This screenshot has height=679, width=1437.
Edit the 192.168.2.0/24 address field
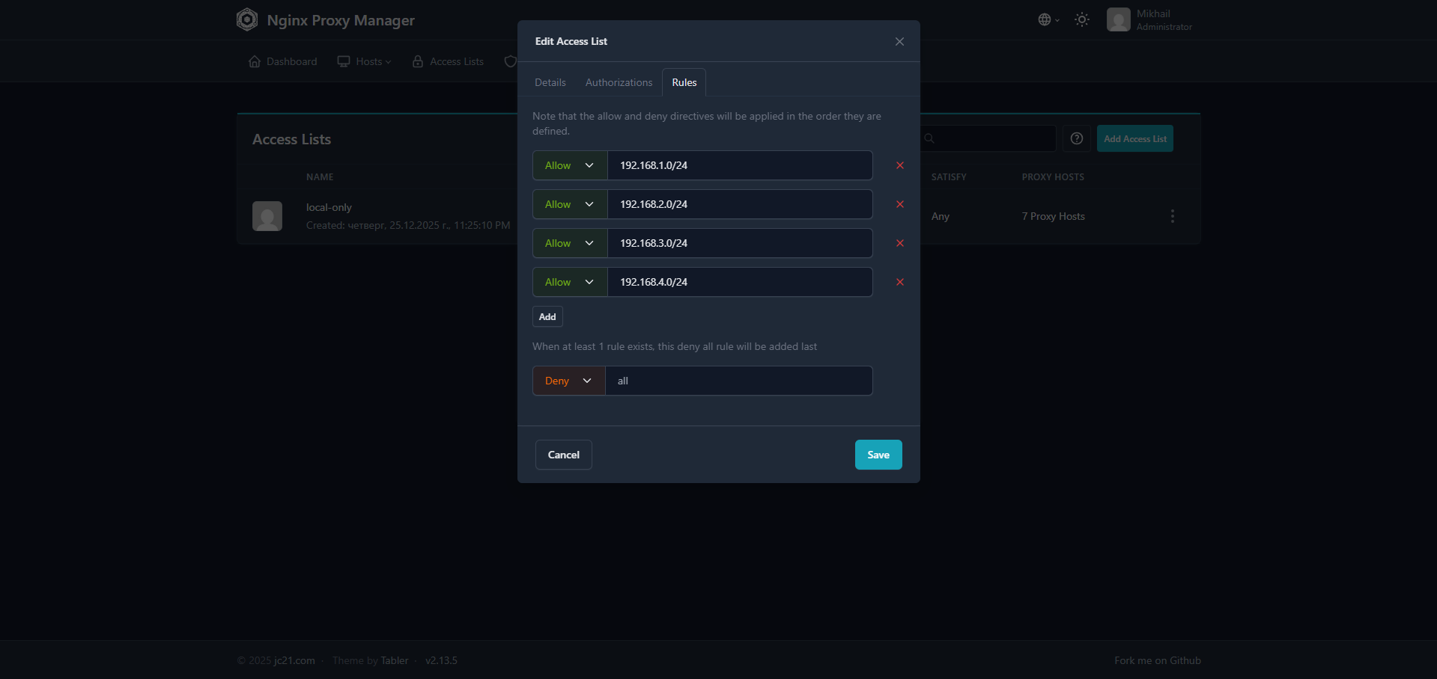(x=740, y=204)
